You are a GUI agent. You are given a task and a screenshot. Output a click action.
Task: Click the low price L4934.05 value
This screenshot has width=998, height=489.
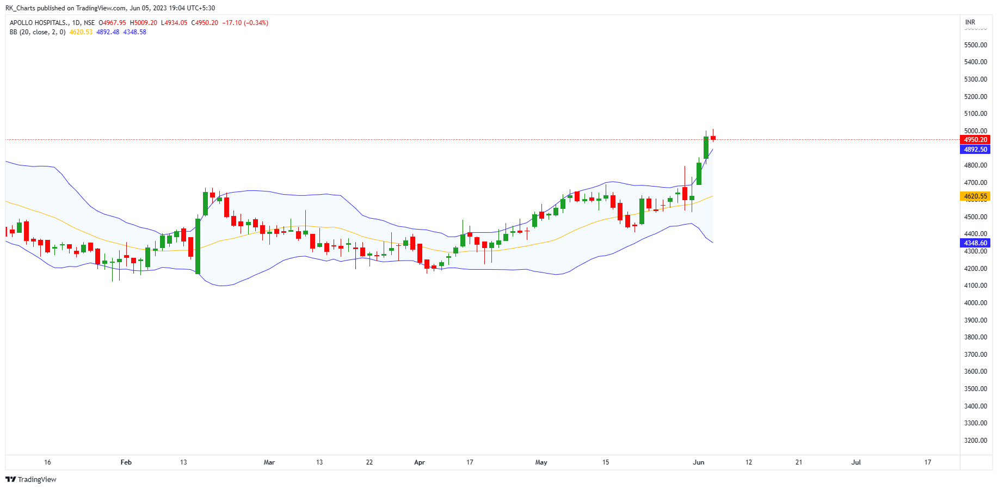pos(174,23)
